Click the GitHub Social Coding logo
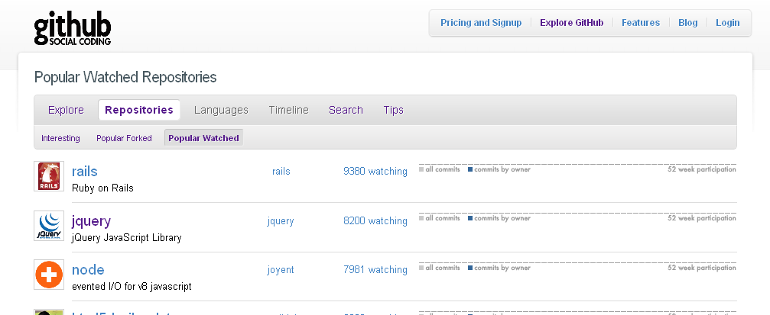This screenshot has width=770, height=315. coord(72,28)
